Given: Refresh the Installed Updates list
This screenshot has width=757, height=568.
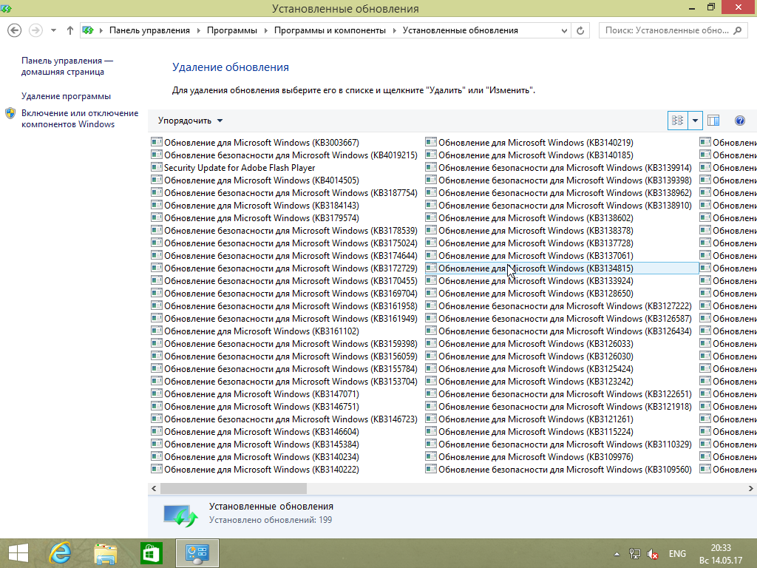Looking at the screenshot, I should tap(580, 30).
